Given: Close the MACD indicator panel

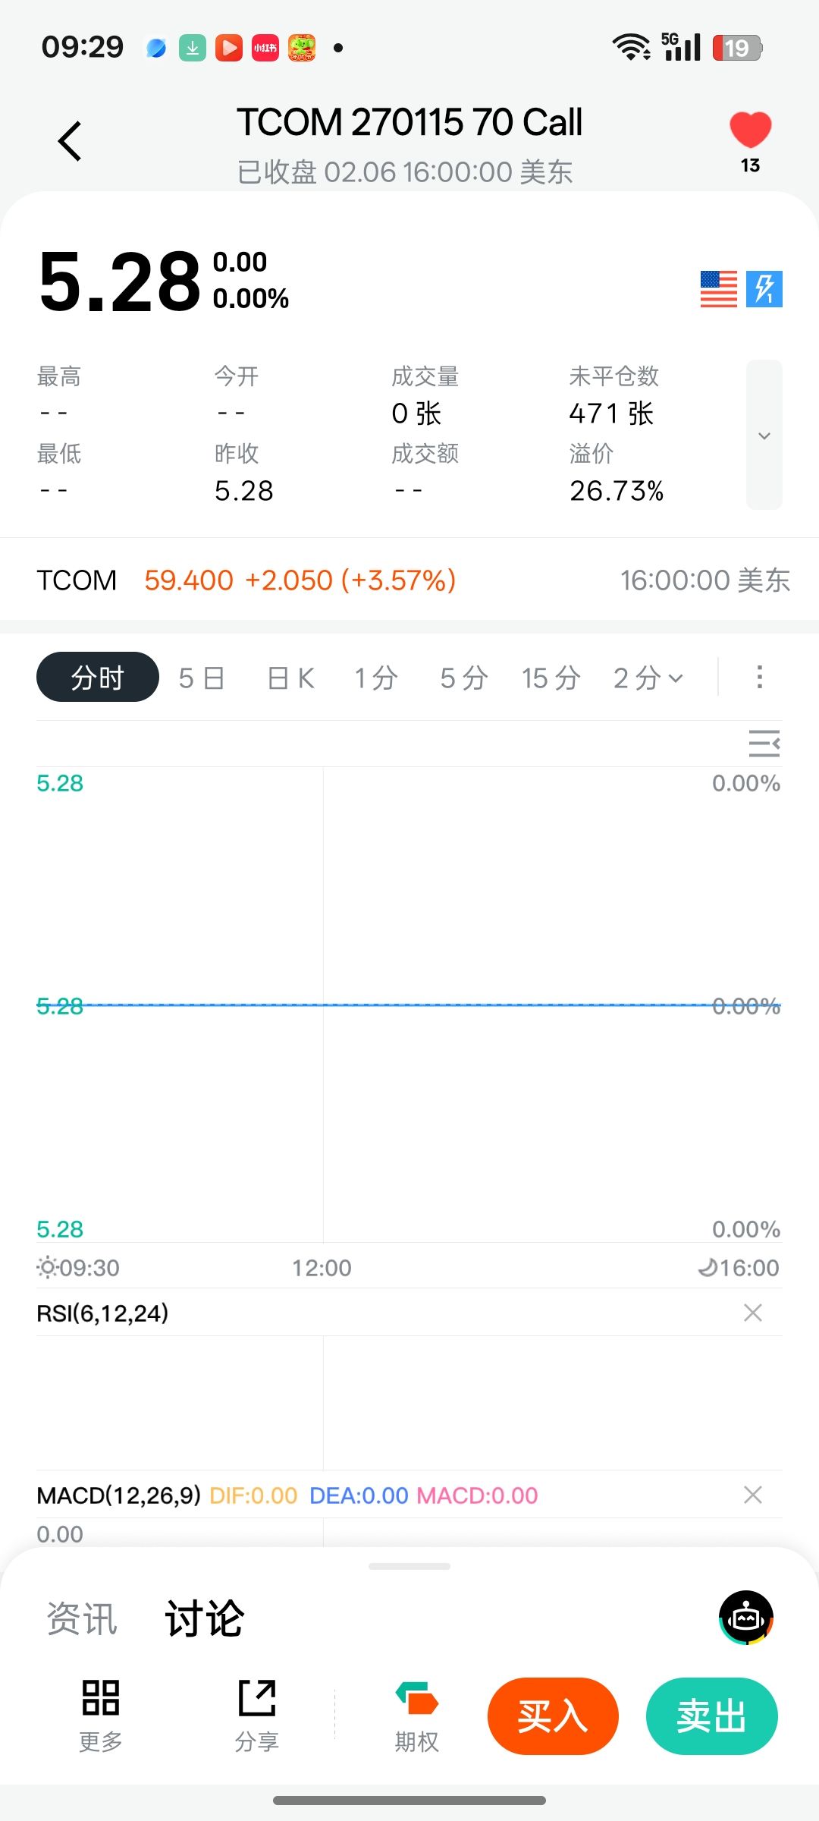Looking at the screenshot, I should (753, 1495).
